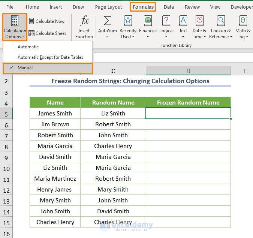Image resolution: width=253 pixels, height=238 pixels.
Task: Open the Financial functions book icon
Action: tap(148, 21)
